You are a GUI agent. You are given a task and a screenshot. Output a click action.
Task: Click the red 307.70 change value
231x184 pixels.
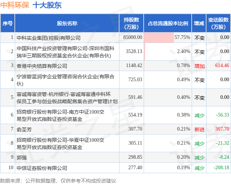click(222, 129)
